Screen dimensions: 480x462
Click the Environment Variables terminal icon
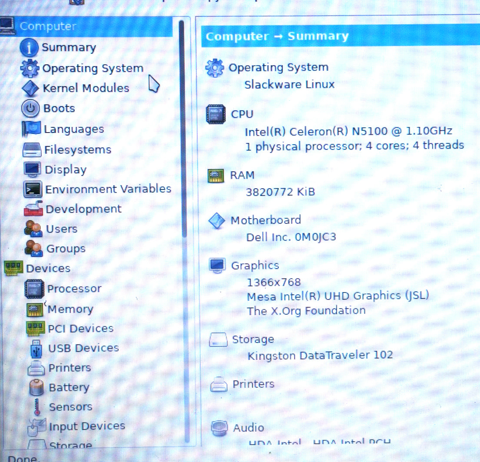33,189
